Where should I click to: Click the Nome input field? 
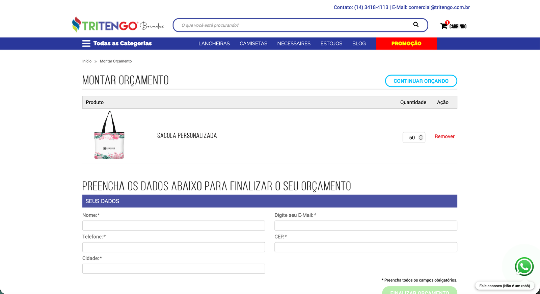[x=174, y=225]
